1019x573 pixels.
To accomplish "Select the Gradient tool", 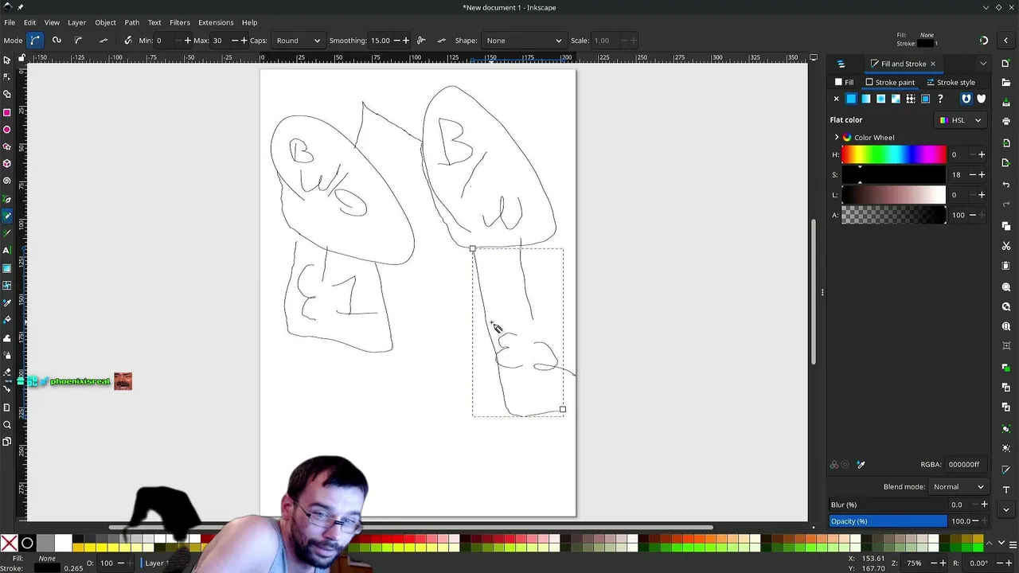I will 7,268.
